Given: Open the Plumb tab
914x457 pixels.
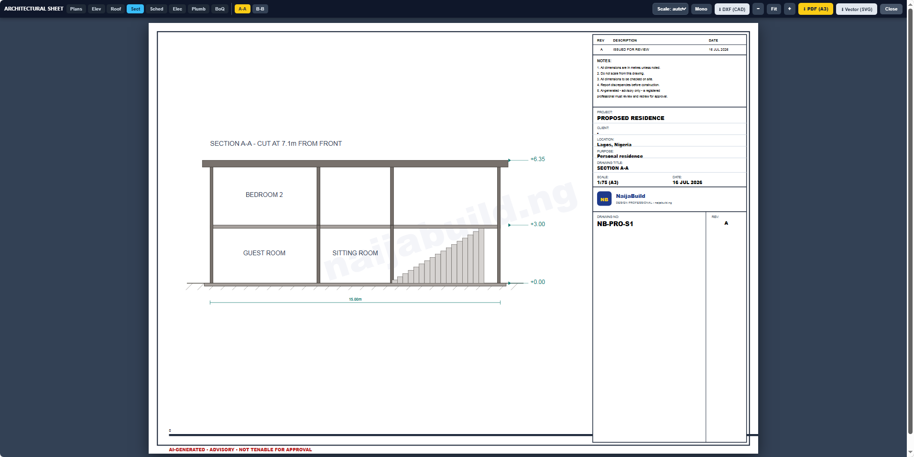Looking at the screenshot, I should tap(198, 9).
